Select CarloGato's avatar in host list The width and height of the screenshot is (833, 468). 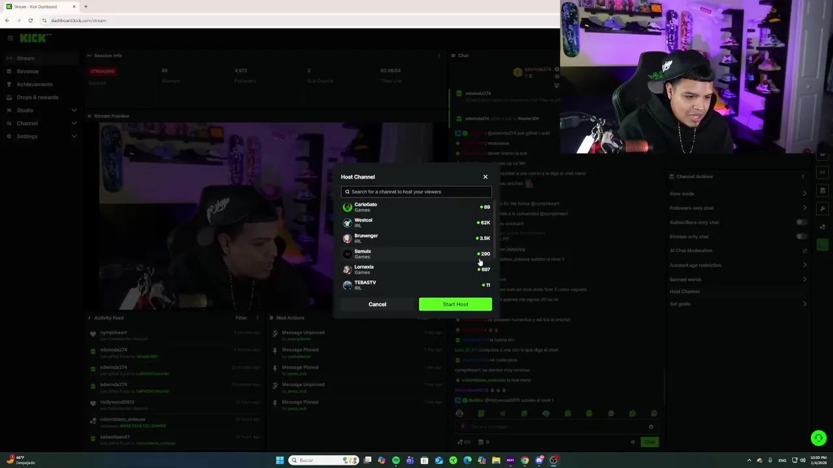(348, 207)
